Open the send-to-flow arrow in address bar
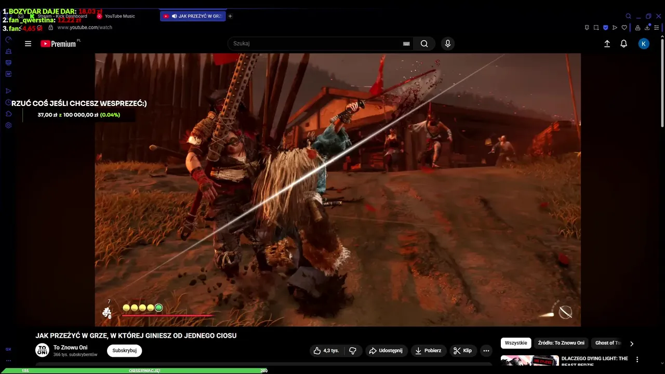Image resolution: width=665 pixels, height=374 pixels. point(615,28)
